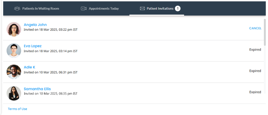Click Adle K's invited date text
Viewport: 268px width, 115px height.
[51, 72]
